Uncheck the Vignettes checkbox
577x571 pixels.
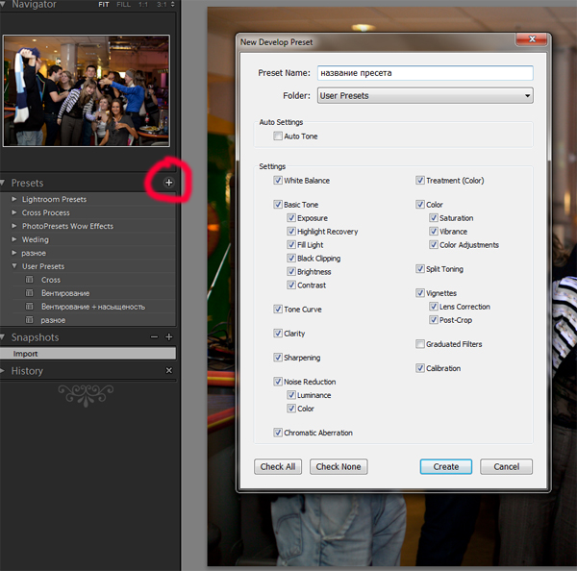point(420,293)
